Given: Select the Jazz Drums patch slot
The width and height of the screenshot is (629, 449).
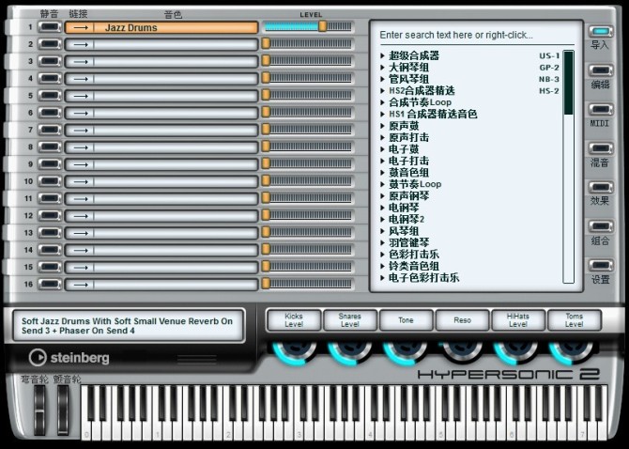Looking at the screenshot, I should coord(161,27).
